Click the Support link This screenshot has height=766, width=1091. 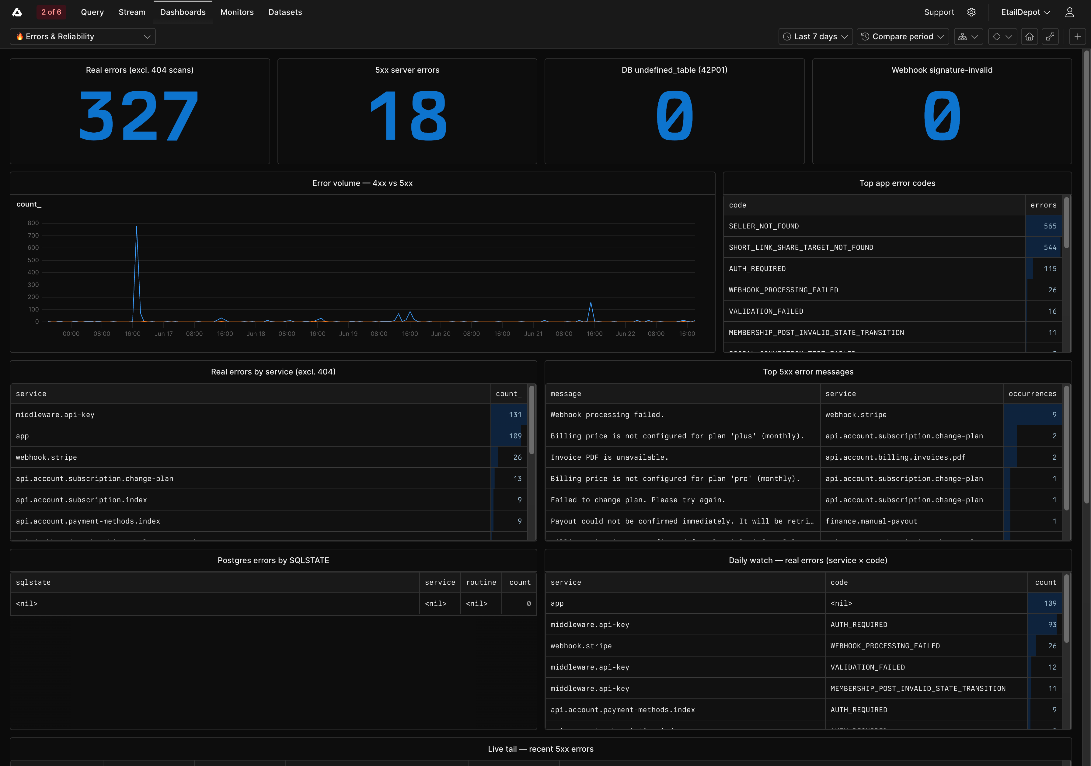point(939,12)
